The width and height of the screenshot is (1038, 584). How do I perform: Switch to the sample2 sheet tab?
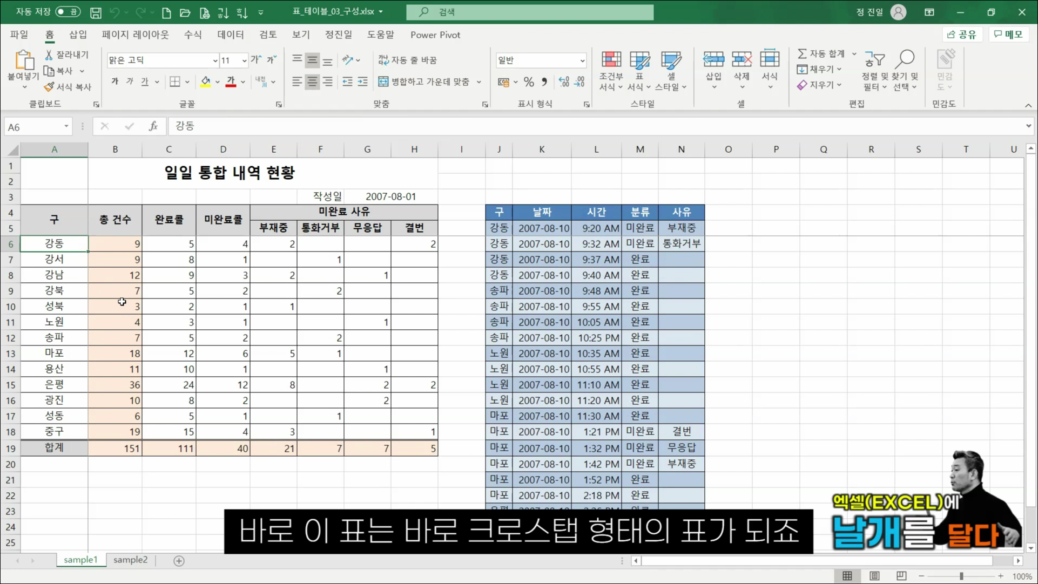[130, 560]
